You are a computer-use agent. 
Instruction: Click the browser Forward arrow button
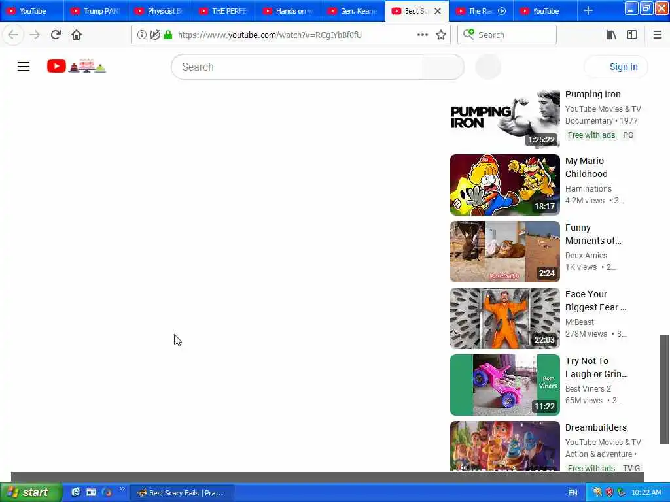(x=35, y=35)
